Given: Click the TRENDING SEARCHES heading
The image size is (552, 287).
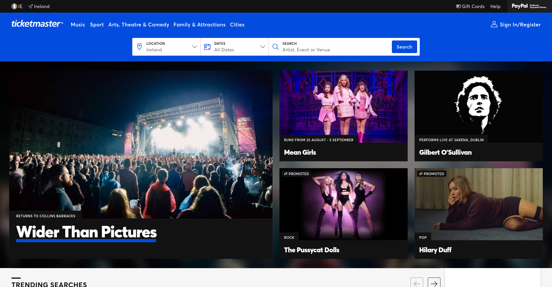Looking at the screenshot, I should tap(49, 284).
